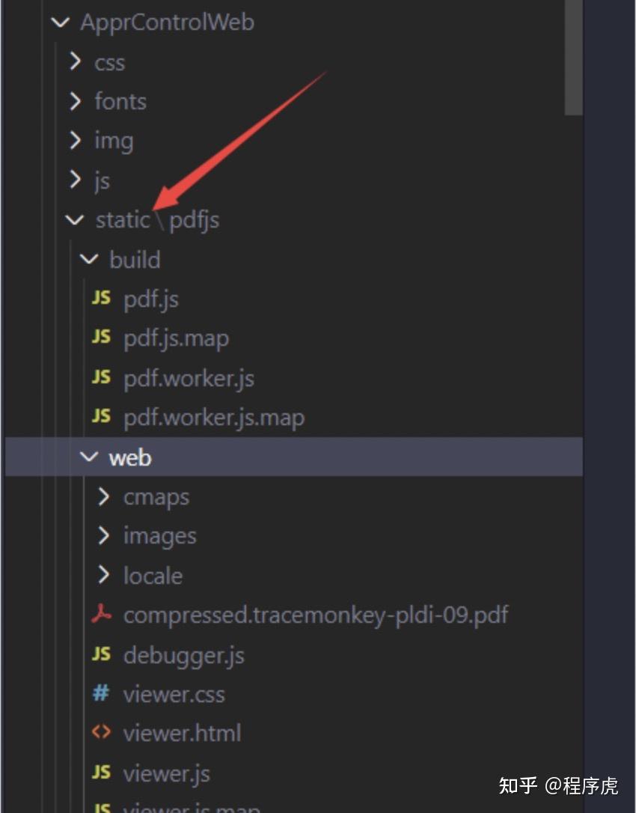Screen dimensions: 636x813
Task: Click the JS icon beside pdf.js.map
Action: pyautogui.click(x=101, y=338)
